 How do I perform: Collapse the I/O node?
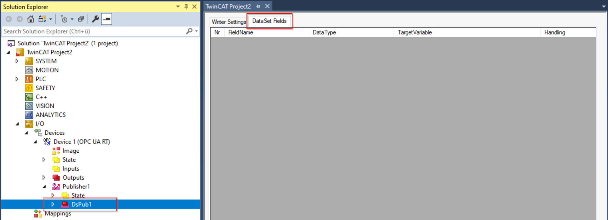[x=17, y=124]
